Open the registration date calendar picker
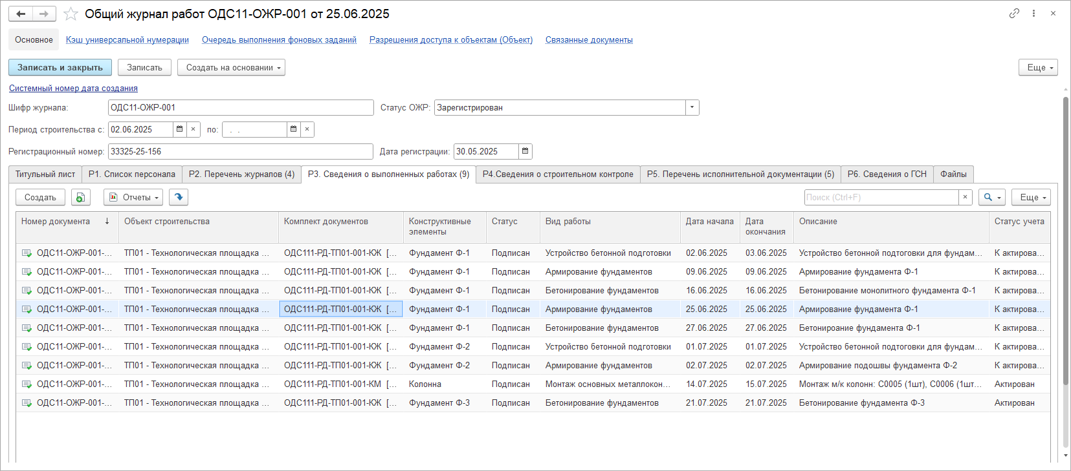1071x471 pixels. coord(525,151)
